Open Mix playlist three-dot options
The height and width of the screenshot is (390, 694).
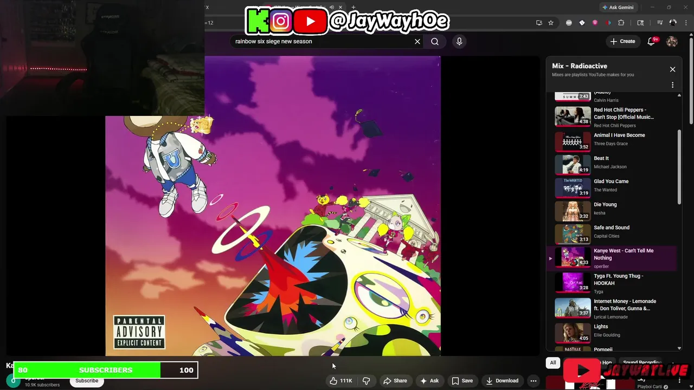coord(672,85)
